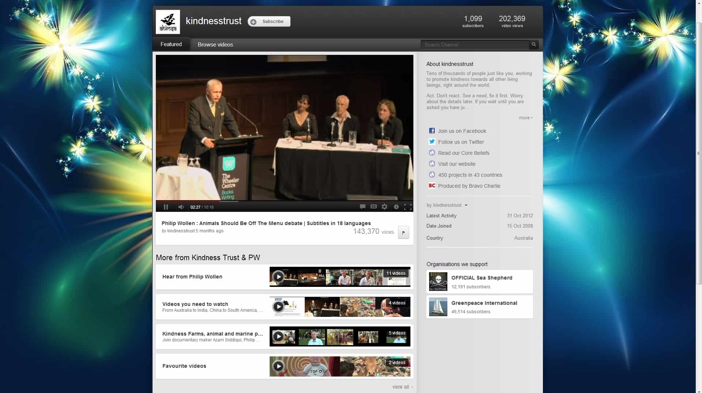Play the Hear from Philip Wollen playlist

click(x=278, y=277)
